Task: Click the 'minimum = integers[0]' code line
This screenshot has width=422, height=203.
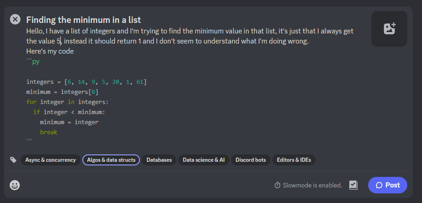Action: (x=62, y=92)
